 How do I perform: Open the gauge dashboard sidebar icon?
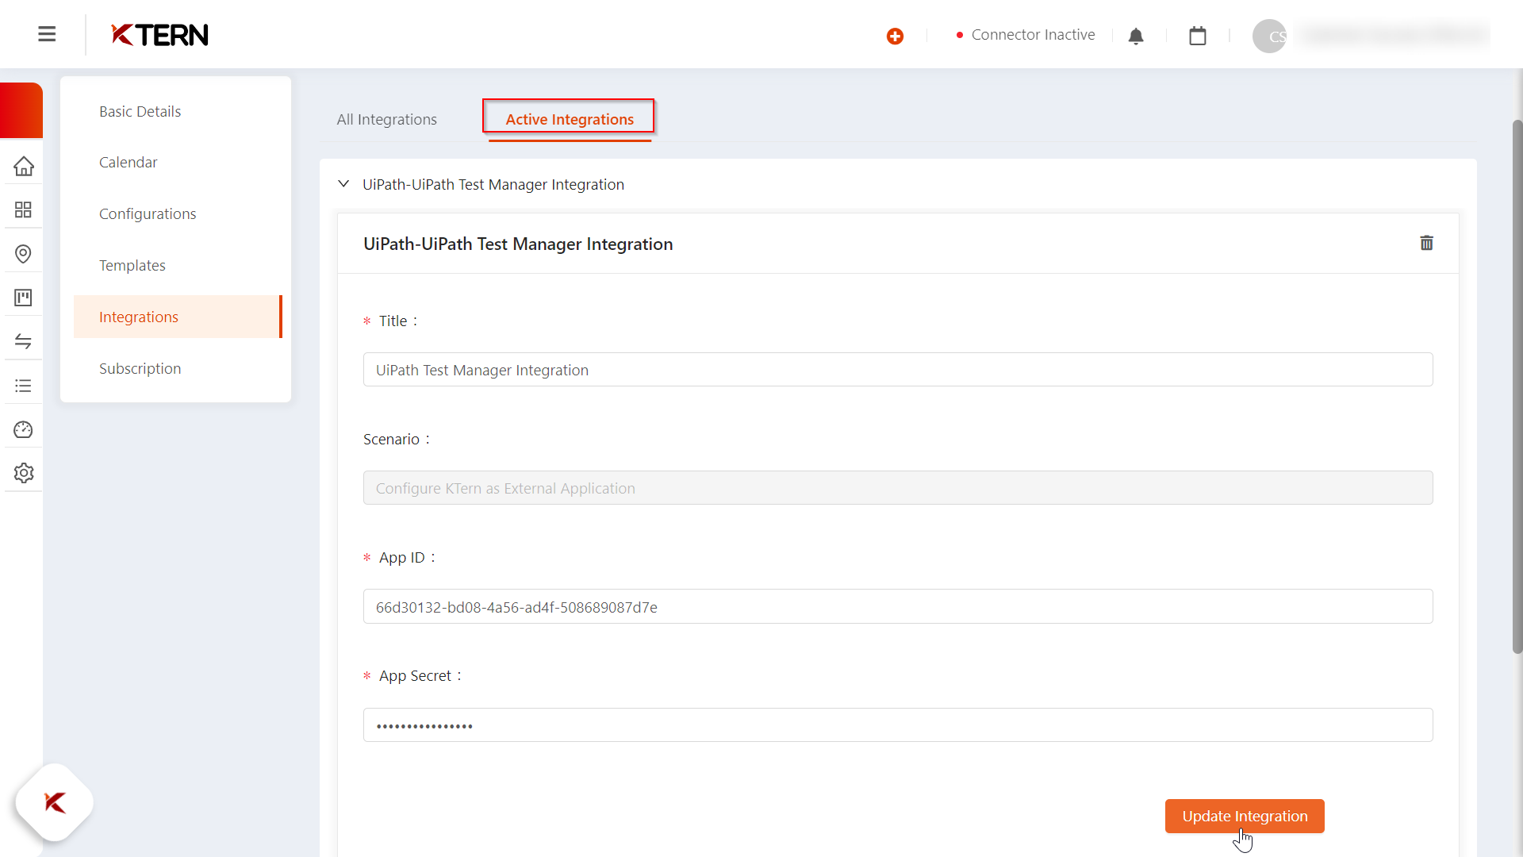point(23,429)
